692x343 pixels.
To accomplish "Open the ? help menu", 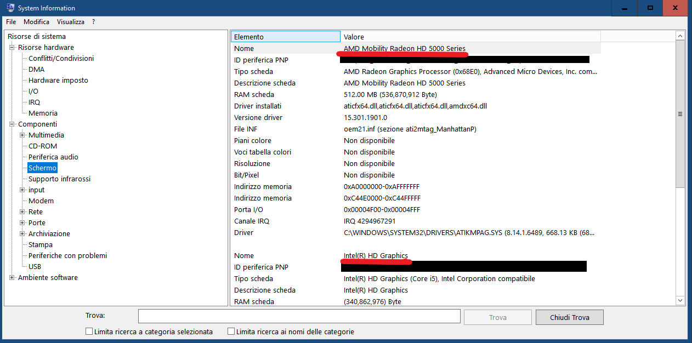I will coord(94,22).
